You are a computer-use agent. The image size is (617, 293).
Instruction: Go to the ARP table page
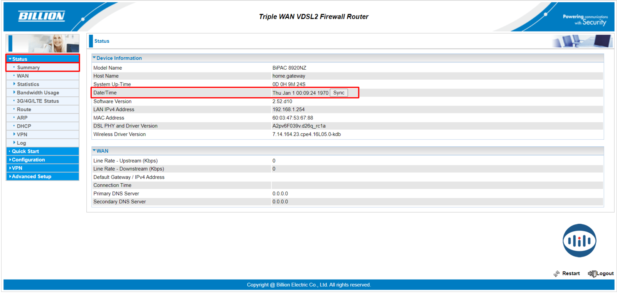[x=22, y=118]
